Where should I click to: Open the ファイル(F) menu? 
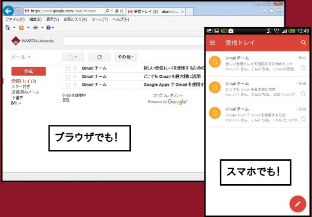click(15, 19)
